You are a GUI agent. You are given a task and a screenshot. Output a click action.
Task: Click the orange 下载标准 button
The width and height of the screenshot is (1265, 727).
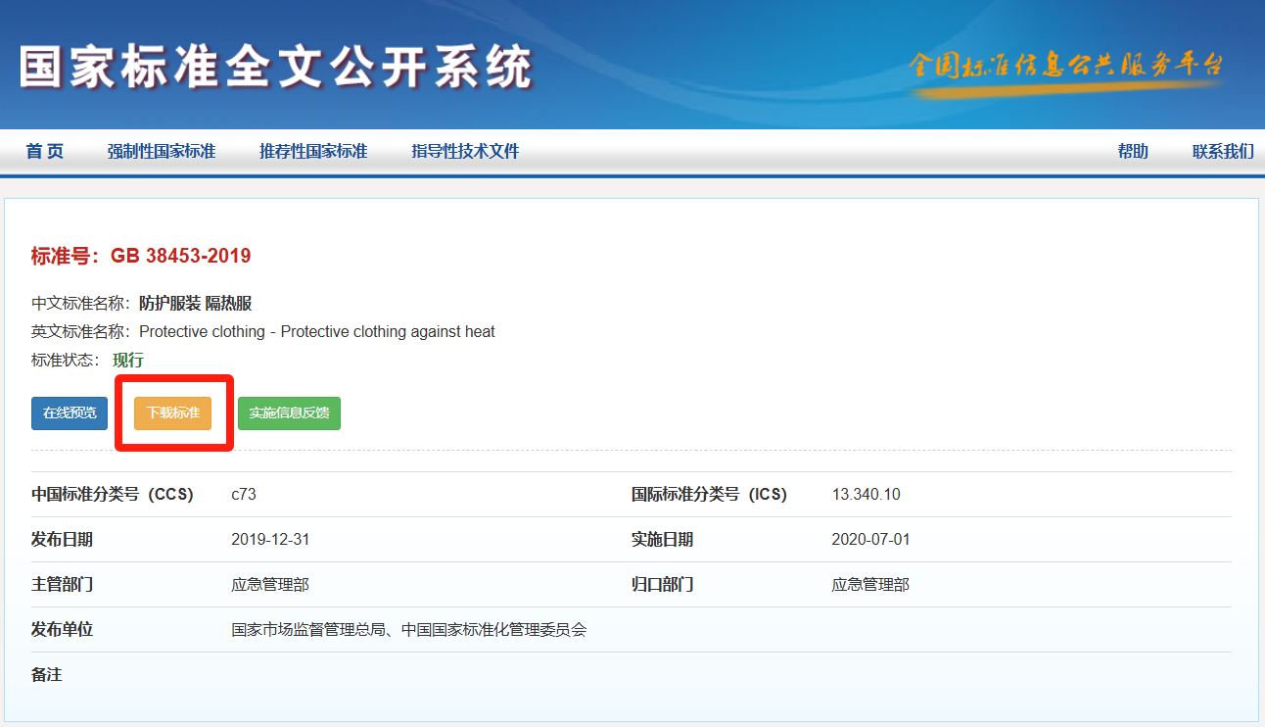tap(173, 412)
